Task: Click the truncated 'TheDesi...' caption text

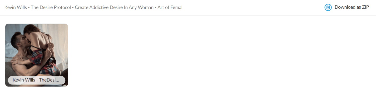Action: [49, 80]
